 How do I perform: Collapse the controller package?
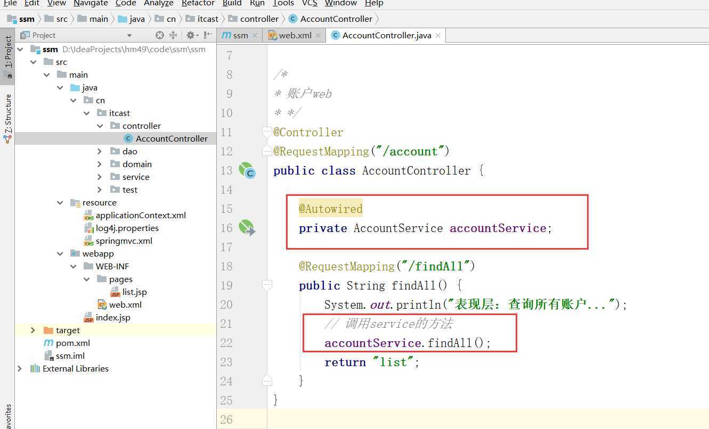point(100,126)
